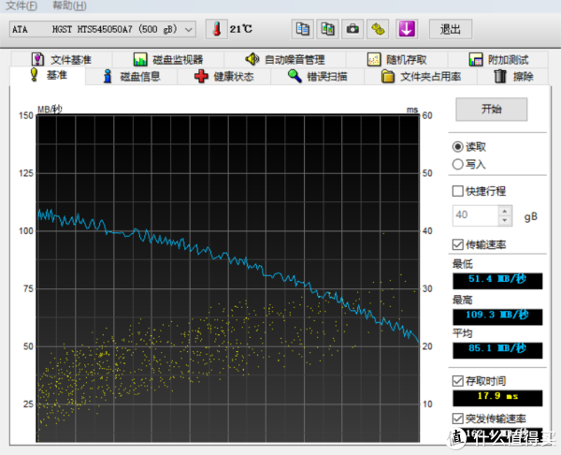Select the 写入 write radio button
Screen dimensions: 561x455
pyautogui.click(x=469, y=164)
